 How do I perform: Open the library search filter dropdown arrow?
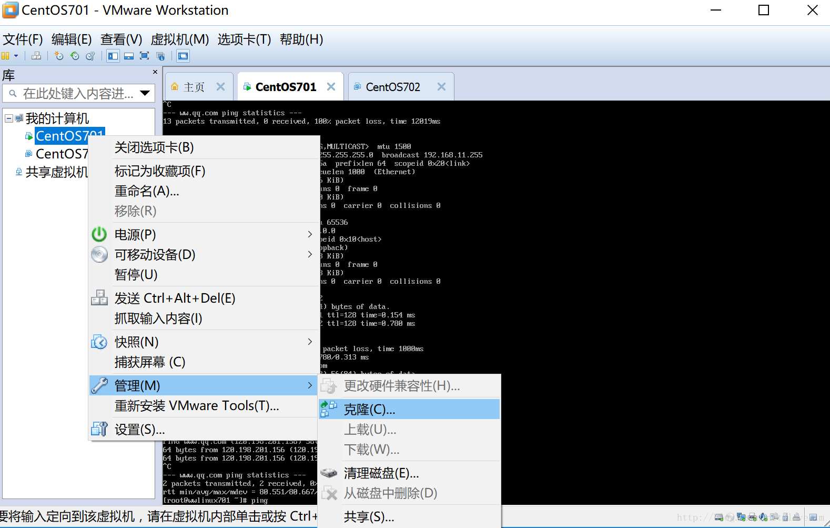(x=145, y=94)
